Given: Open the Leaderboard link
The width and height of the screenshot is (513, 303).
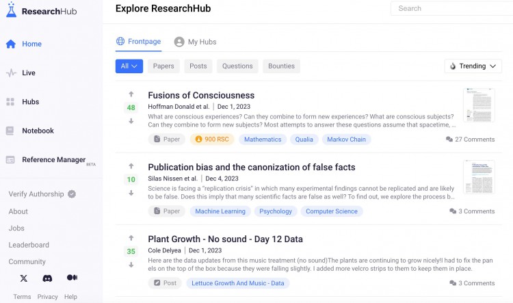Looking at the screenshot, I should pyautogui.click(x=29, y=245).
